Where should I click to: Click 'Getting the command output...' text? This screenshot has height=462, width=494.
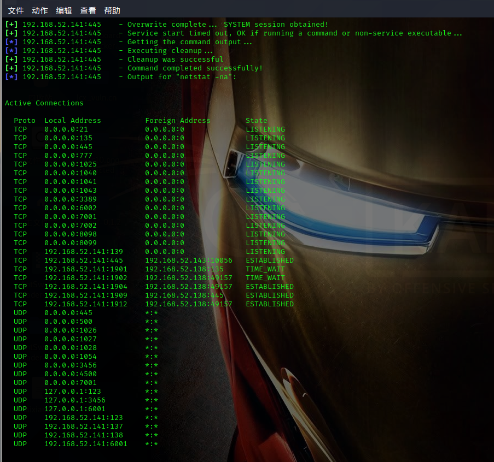[x=190, y=42]
